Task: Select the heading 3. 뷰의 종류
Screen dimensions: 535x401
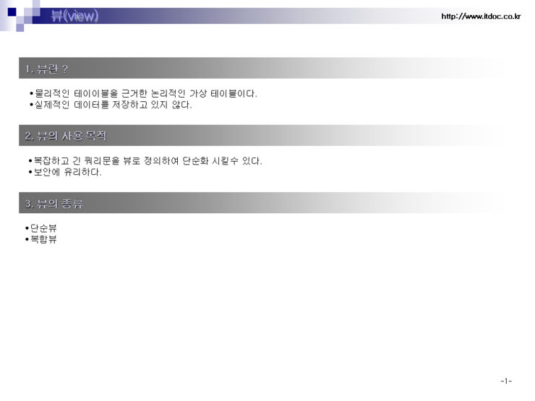Action: pos(54,204)
